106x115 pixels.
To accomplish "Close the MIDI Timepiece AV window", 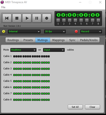I will [100, 2].
